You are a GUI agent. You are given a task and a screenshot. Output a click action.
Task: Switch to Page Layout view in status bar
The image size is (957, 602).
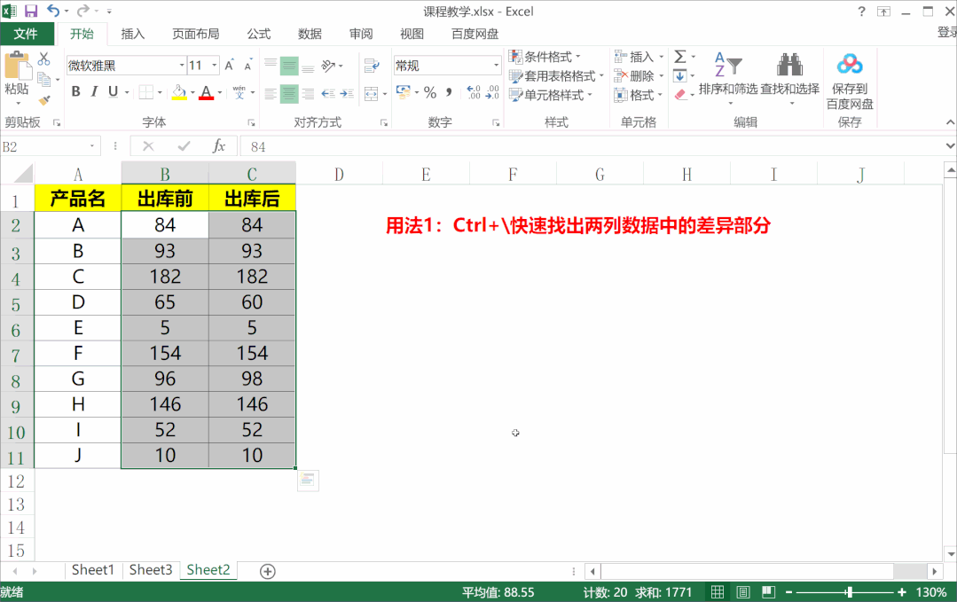pos(742,591)
